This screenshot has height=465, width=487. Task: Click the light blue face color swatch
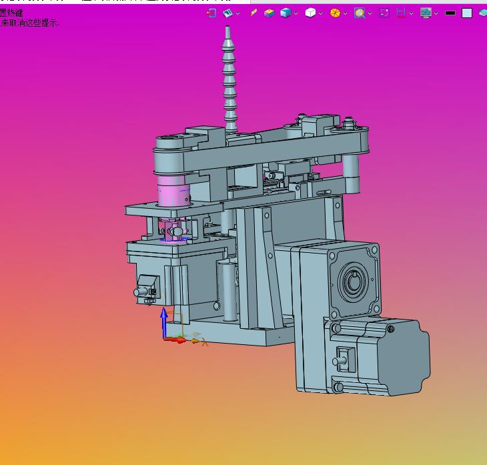point(467,13)
